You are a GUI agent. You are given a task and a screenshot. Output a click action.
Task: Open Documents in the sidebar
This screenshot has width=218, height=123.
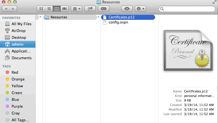18,58
